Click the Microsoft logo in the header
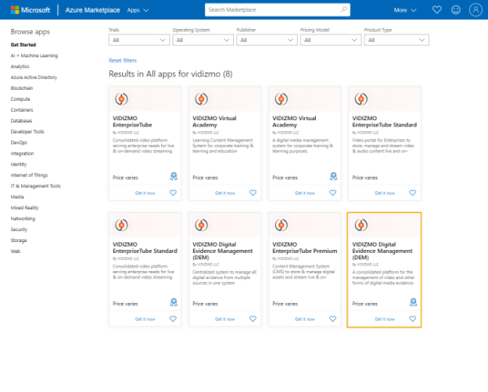Screen dimensions: 488x392 coord(29,10)
